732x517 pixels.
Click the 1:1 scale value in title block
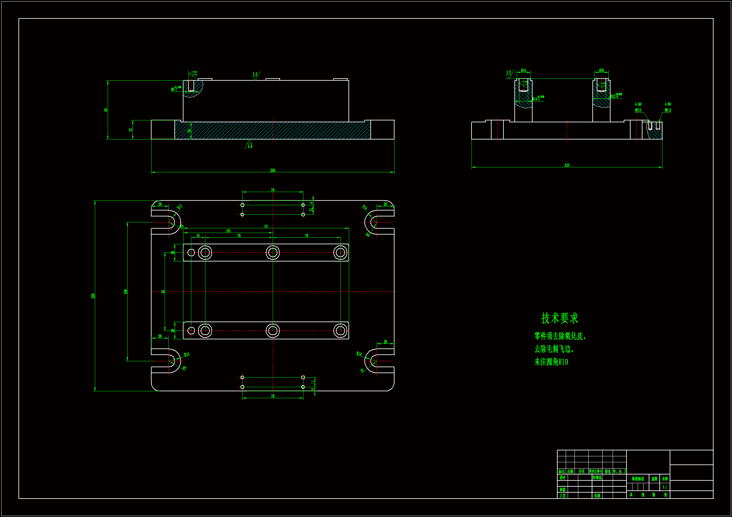tap(665, 487)
